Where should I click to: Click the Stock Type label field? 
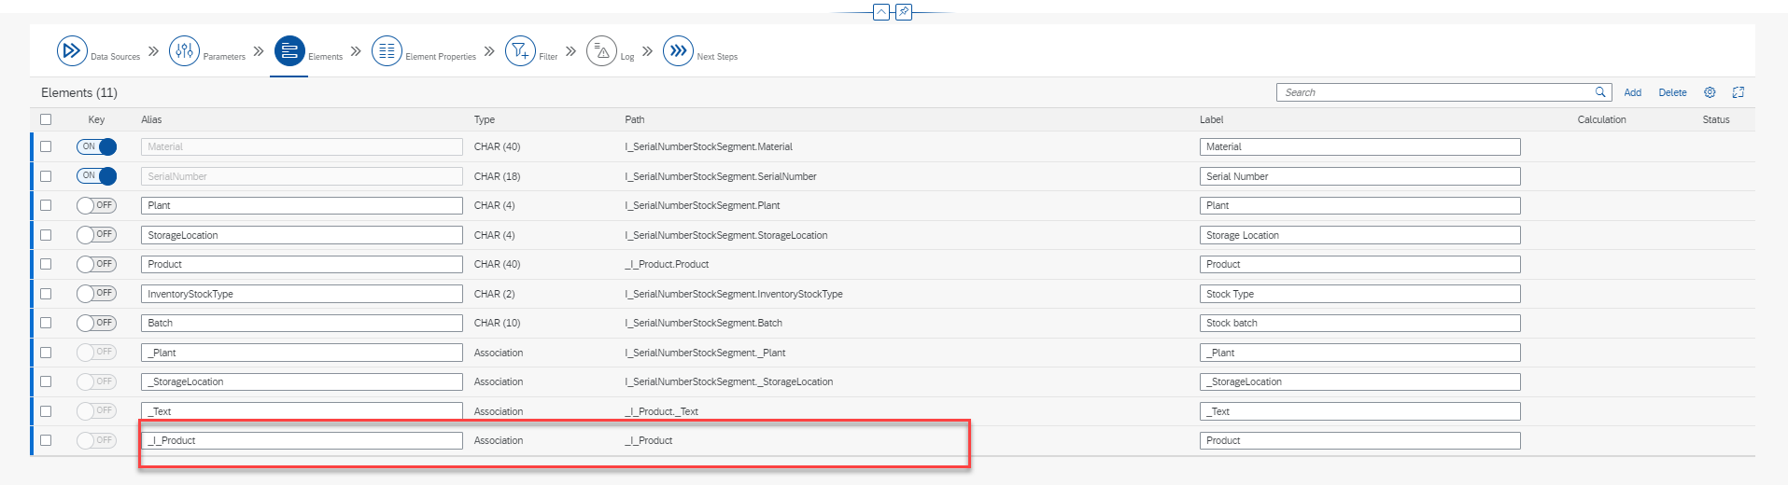point(1359,294)
